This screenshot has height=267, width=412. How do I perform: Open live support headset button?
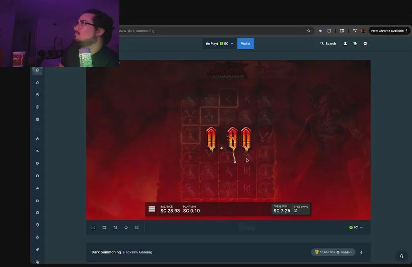(x=402, y=256)
